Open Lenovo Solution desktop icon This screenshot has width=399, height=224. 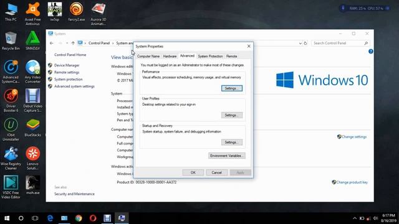point(32,159)
